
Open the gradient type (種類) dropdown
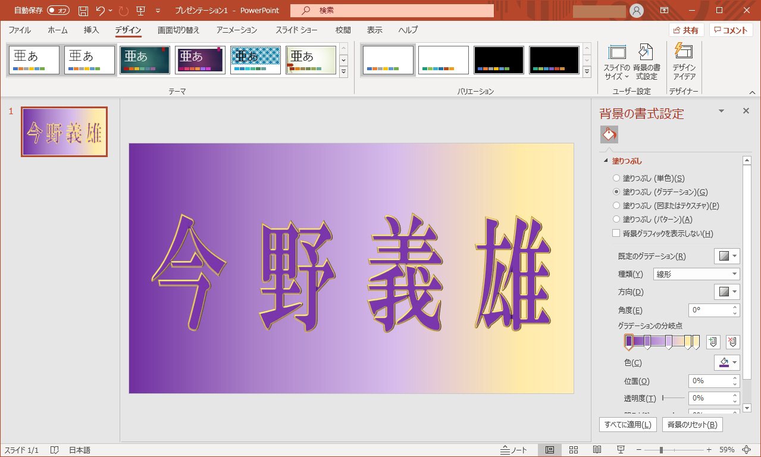[696, 274]
